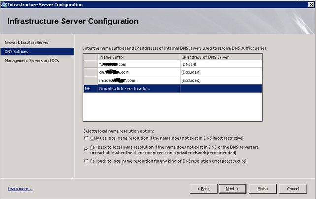Open the Network Location Server step

click(x=27, y=43)
